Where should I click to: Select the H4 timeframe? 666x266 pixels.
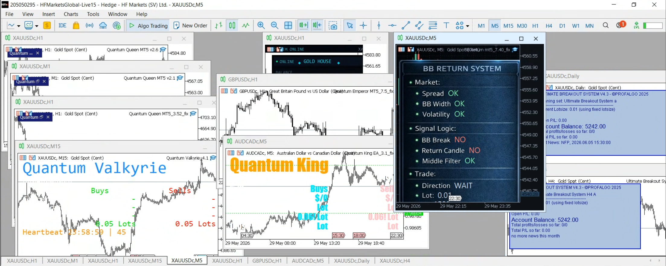click(549, 26)
